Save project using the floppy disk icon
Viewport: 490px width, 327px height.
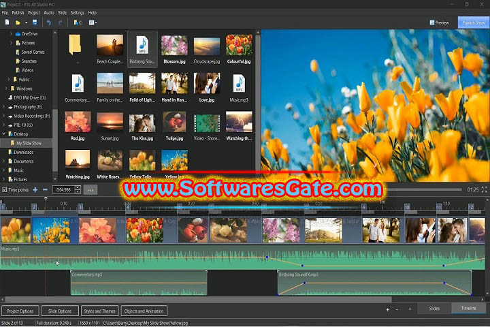(x=35, y=22)
